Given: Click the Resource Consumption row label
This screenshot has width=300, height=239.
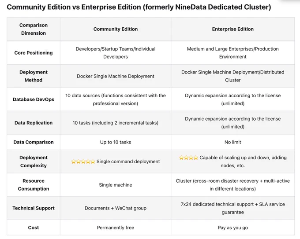Looking at the screenshot, I should tap(34, 185).
